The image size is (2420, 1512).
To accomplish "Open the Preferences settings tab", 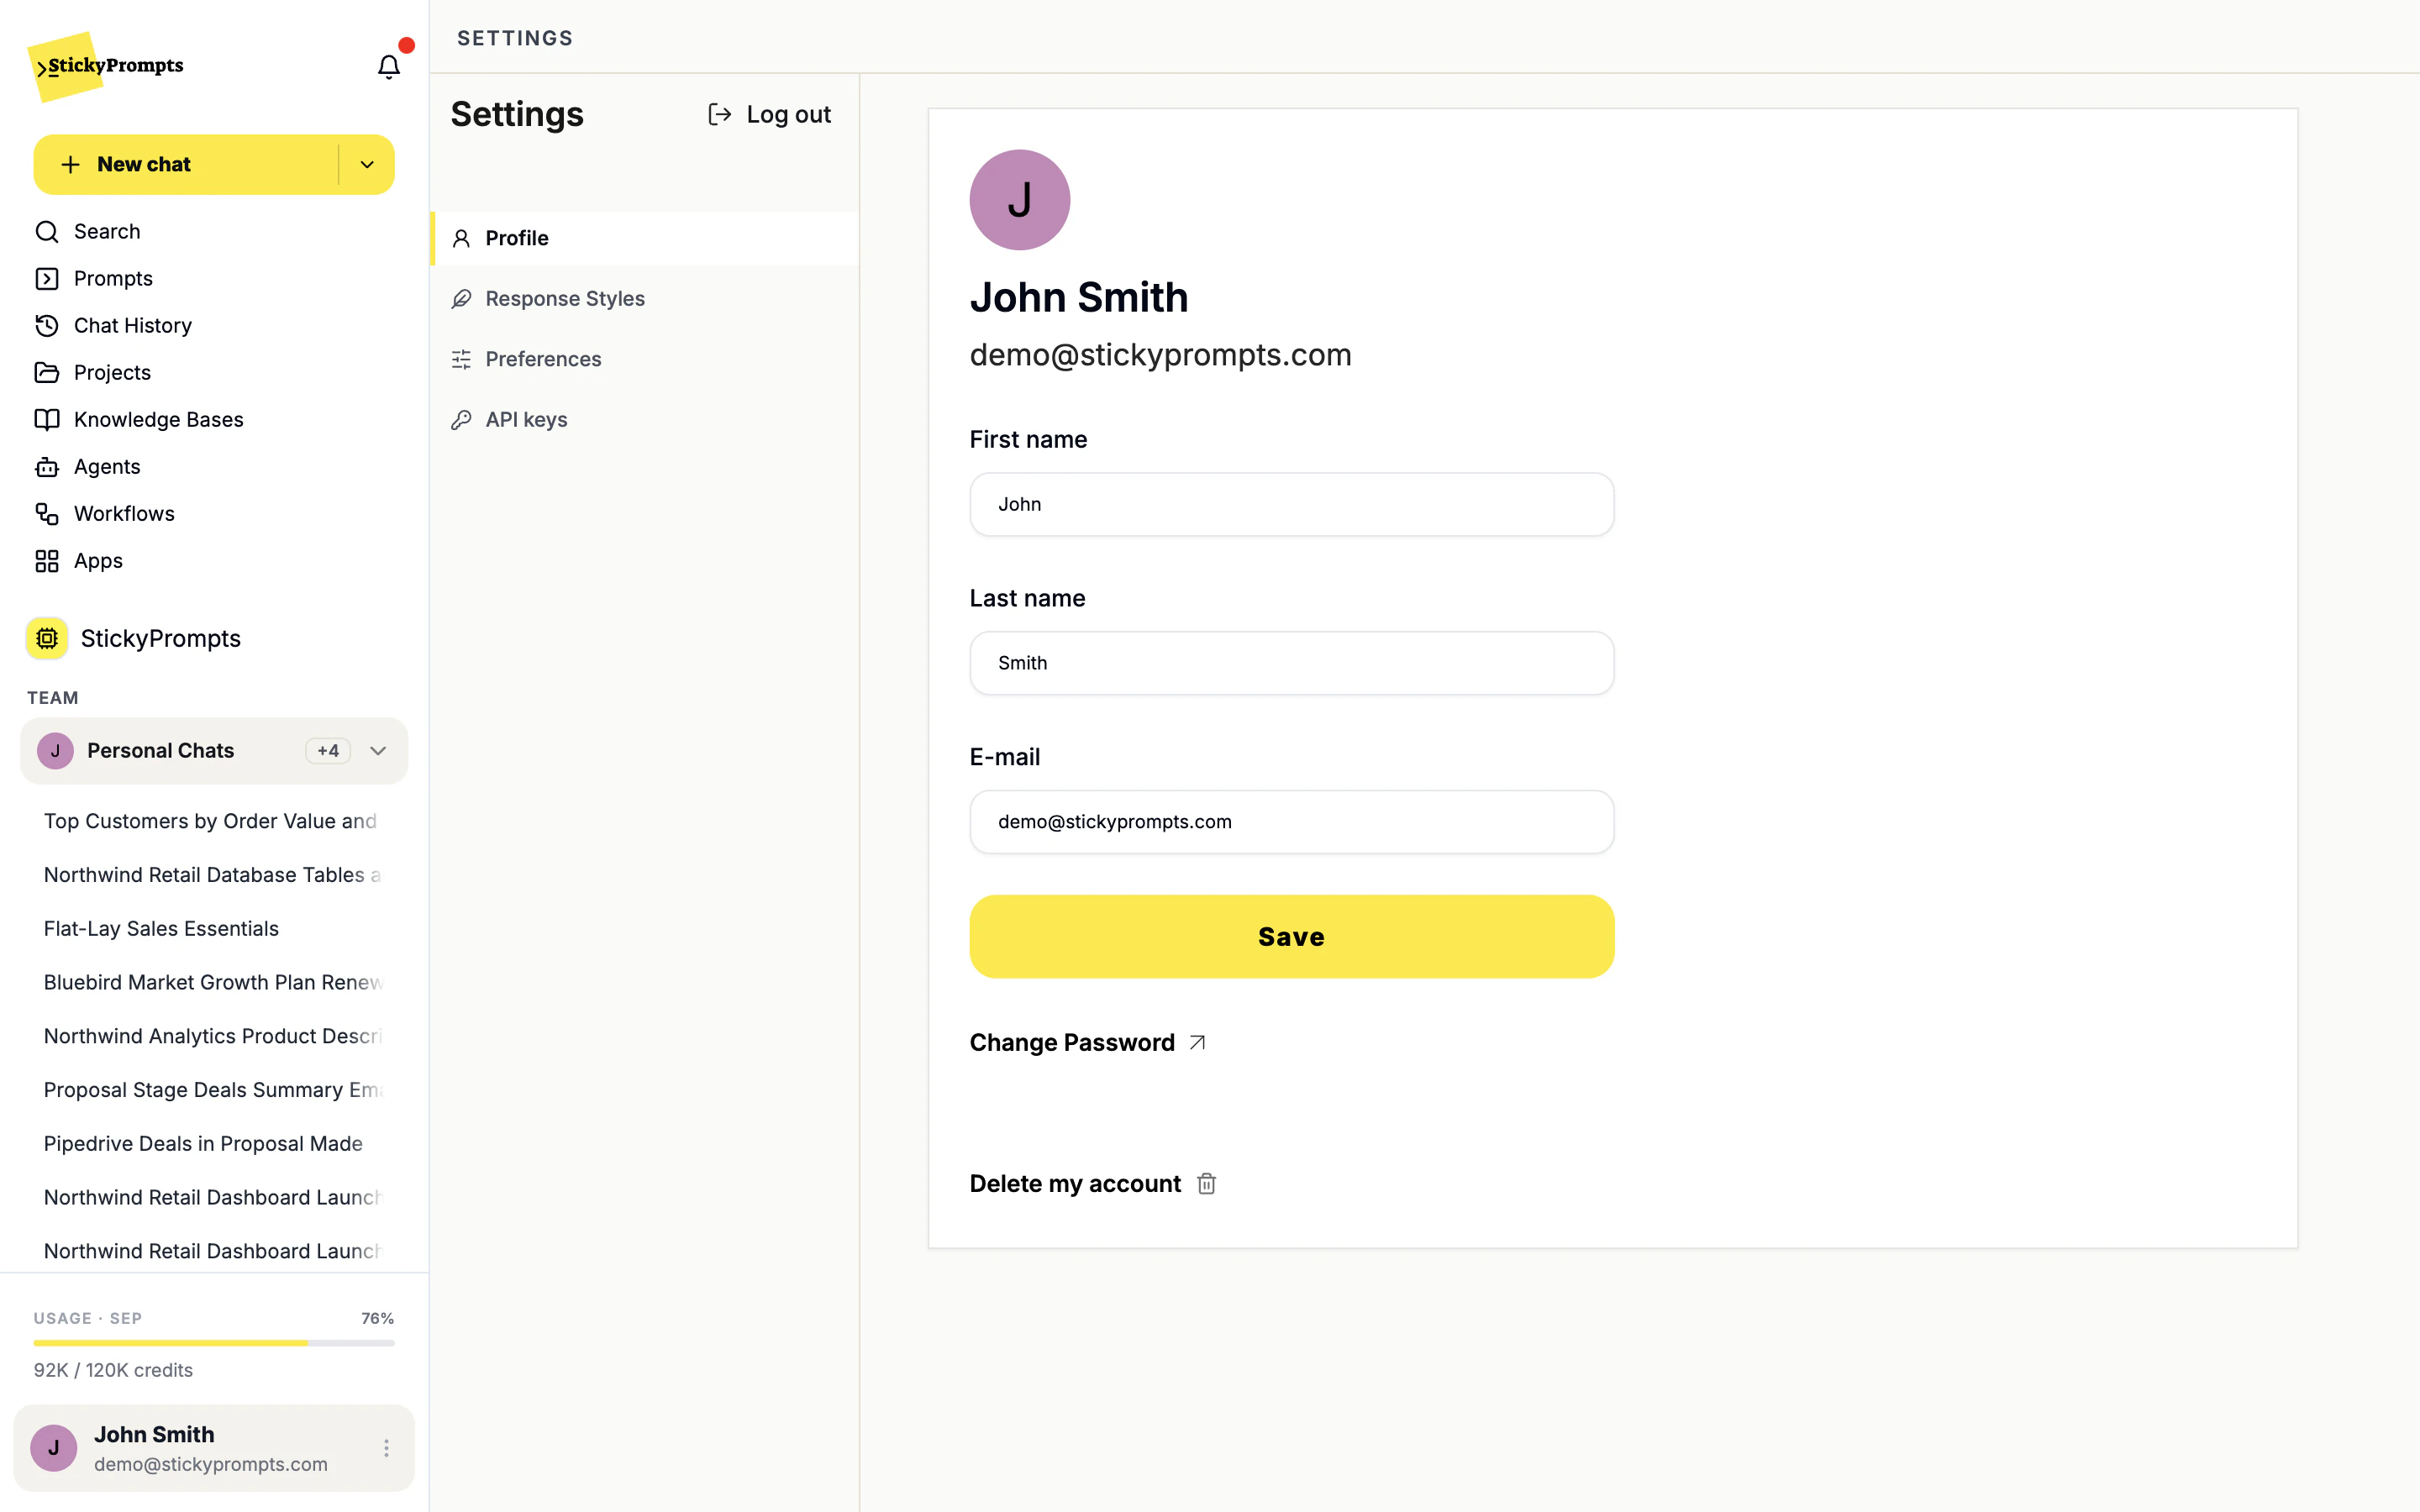I will pyautogui.click(x=644, y=359).
